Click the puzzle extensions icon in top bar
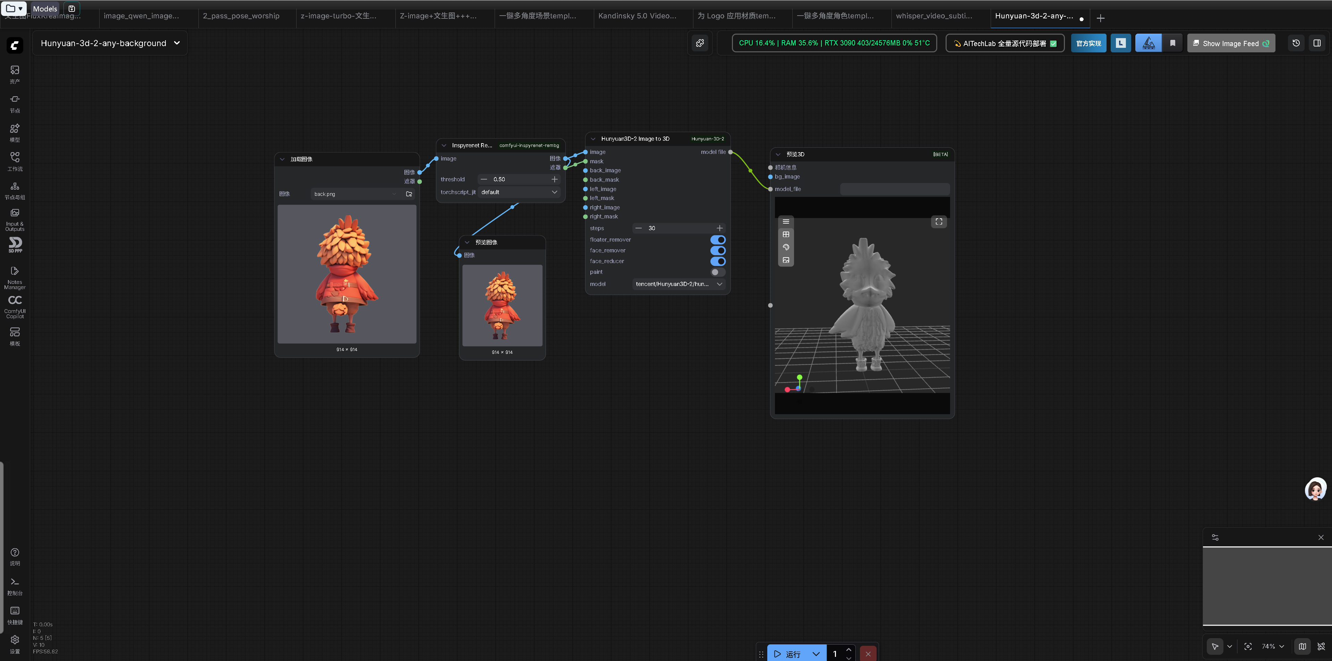Screen dimensions: 1332x661 700,43
